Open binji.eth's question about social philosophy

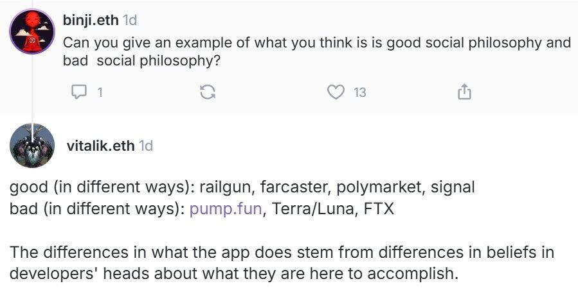(315, 52)
